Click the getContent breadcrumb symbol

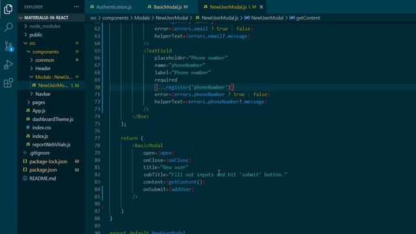point(307,18)
